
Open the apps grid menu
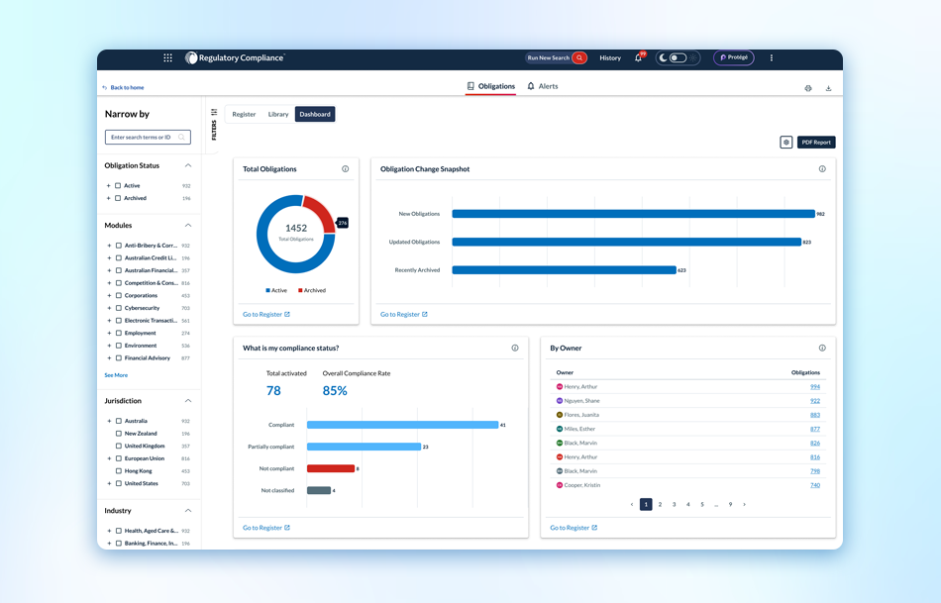click(x=167, y=57)
